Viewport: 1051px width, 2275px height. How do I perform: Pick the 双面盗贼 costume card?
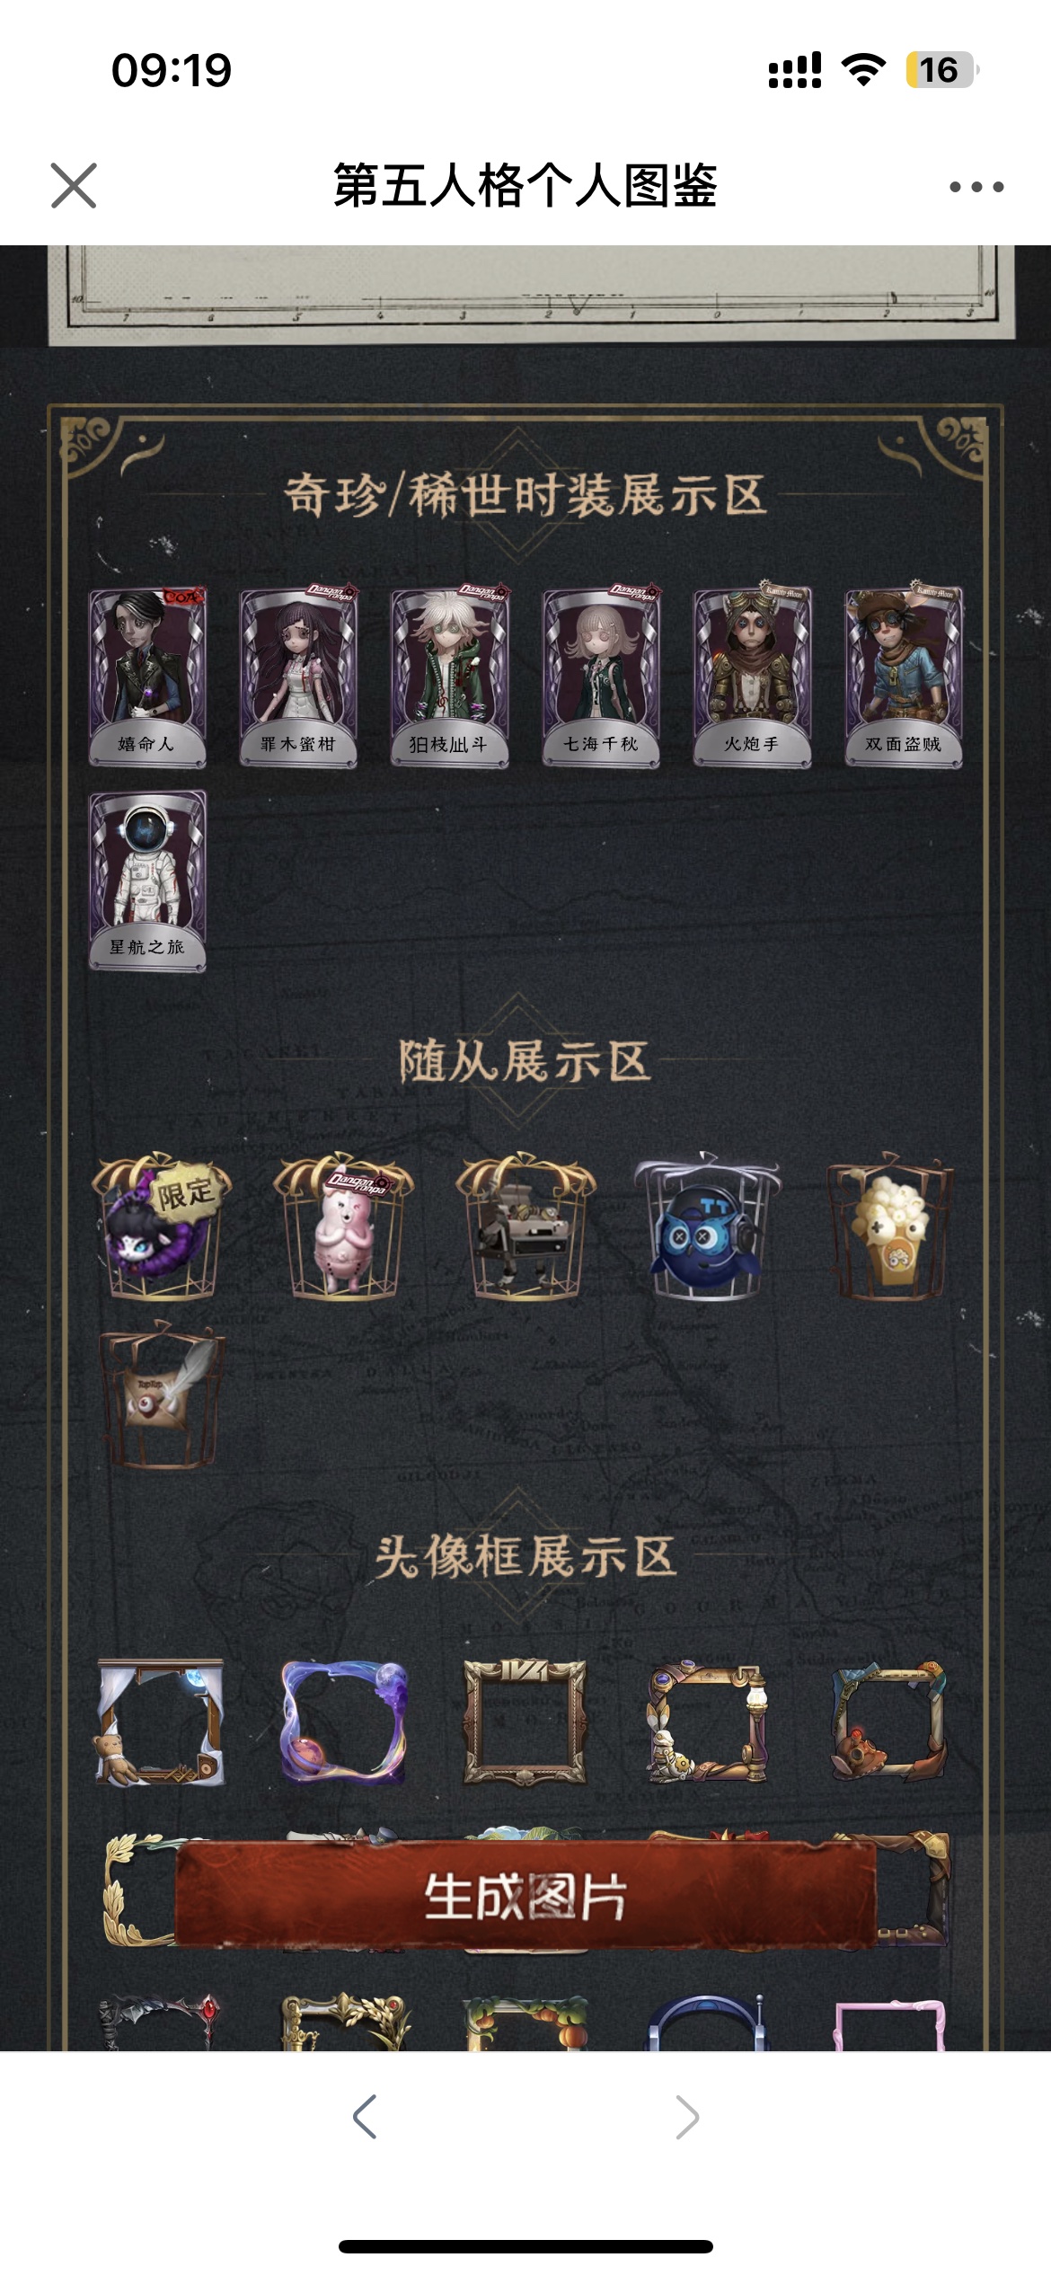904,676
